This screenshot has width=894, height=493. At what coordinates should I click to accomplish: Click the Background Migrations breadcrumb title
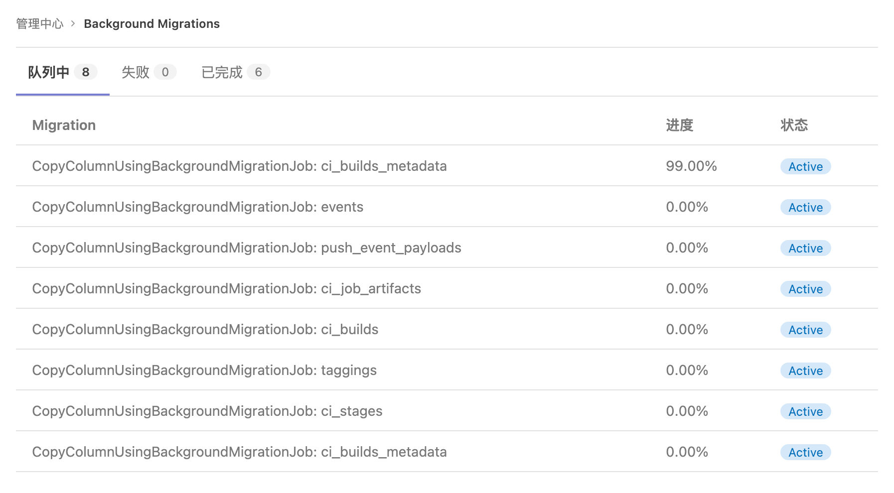pos(151,24)
